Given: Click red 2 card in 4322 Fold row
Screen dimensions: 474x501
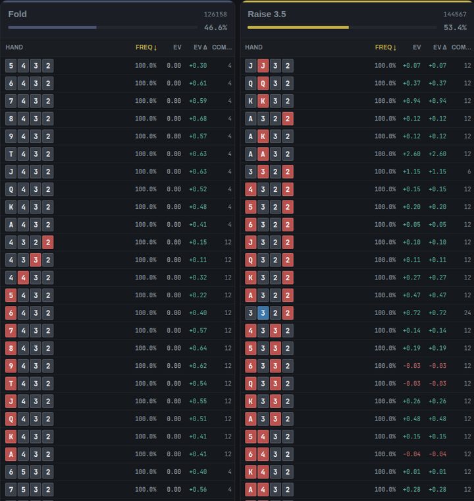Looking at the screenshot, I should tap(48, 242).
